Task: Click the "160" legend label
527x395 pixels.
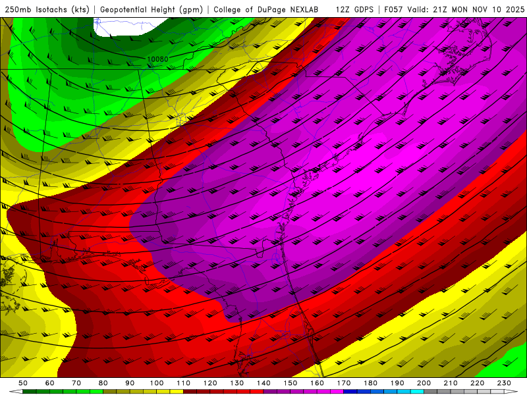Action: click(x=317, y=383)
